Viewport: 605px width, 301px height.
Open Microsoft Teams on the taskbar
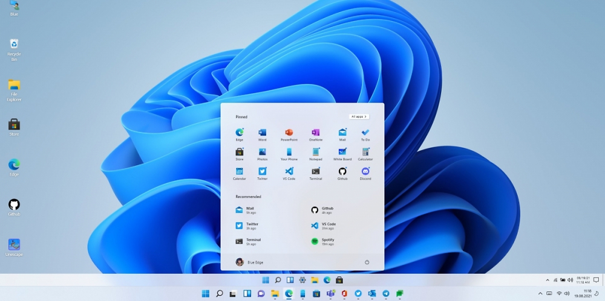tap(330, 294)
